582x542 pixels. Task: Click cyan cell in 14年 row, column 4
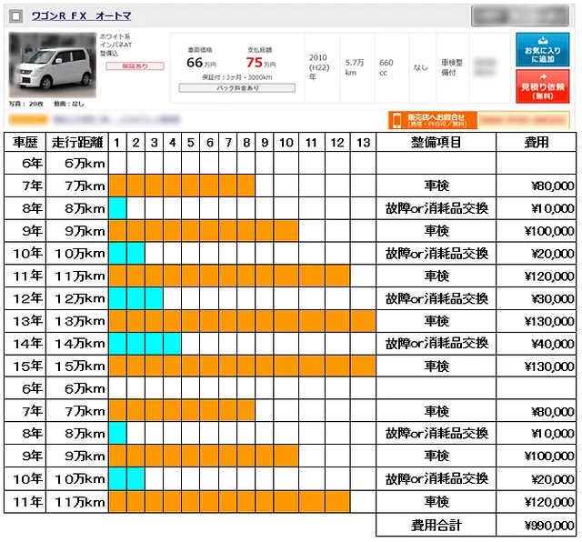point(172,344)
